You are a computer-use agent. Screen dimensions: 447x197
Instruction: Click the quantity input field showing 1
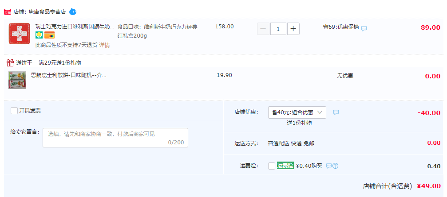click(278, 29)
